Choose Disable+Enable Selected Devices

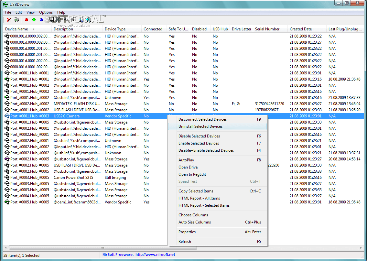coord(217,150)
